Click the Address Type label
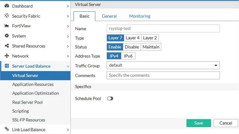This screenshot has width=239, height=134. tap(87, 56)
